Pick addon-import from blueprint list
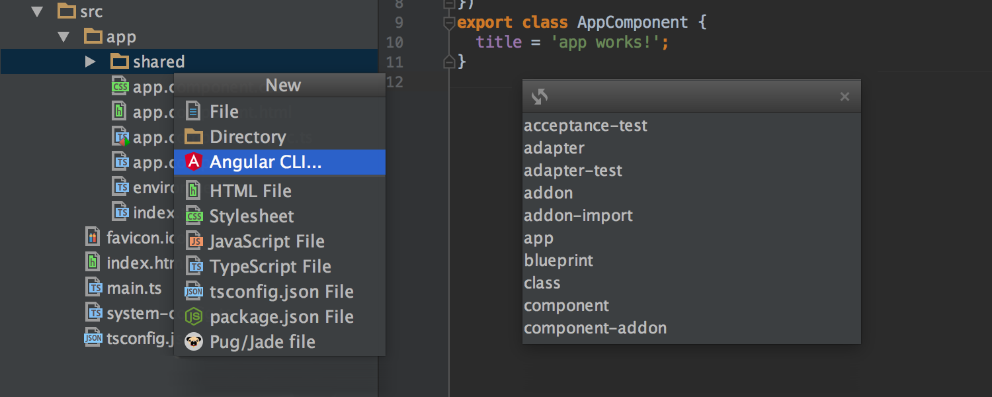Screen dimensions: 992x397 click(692, 216)
